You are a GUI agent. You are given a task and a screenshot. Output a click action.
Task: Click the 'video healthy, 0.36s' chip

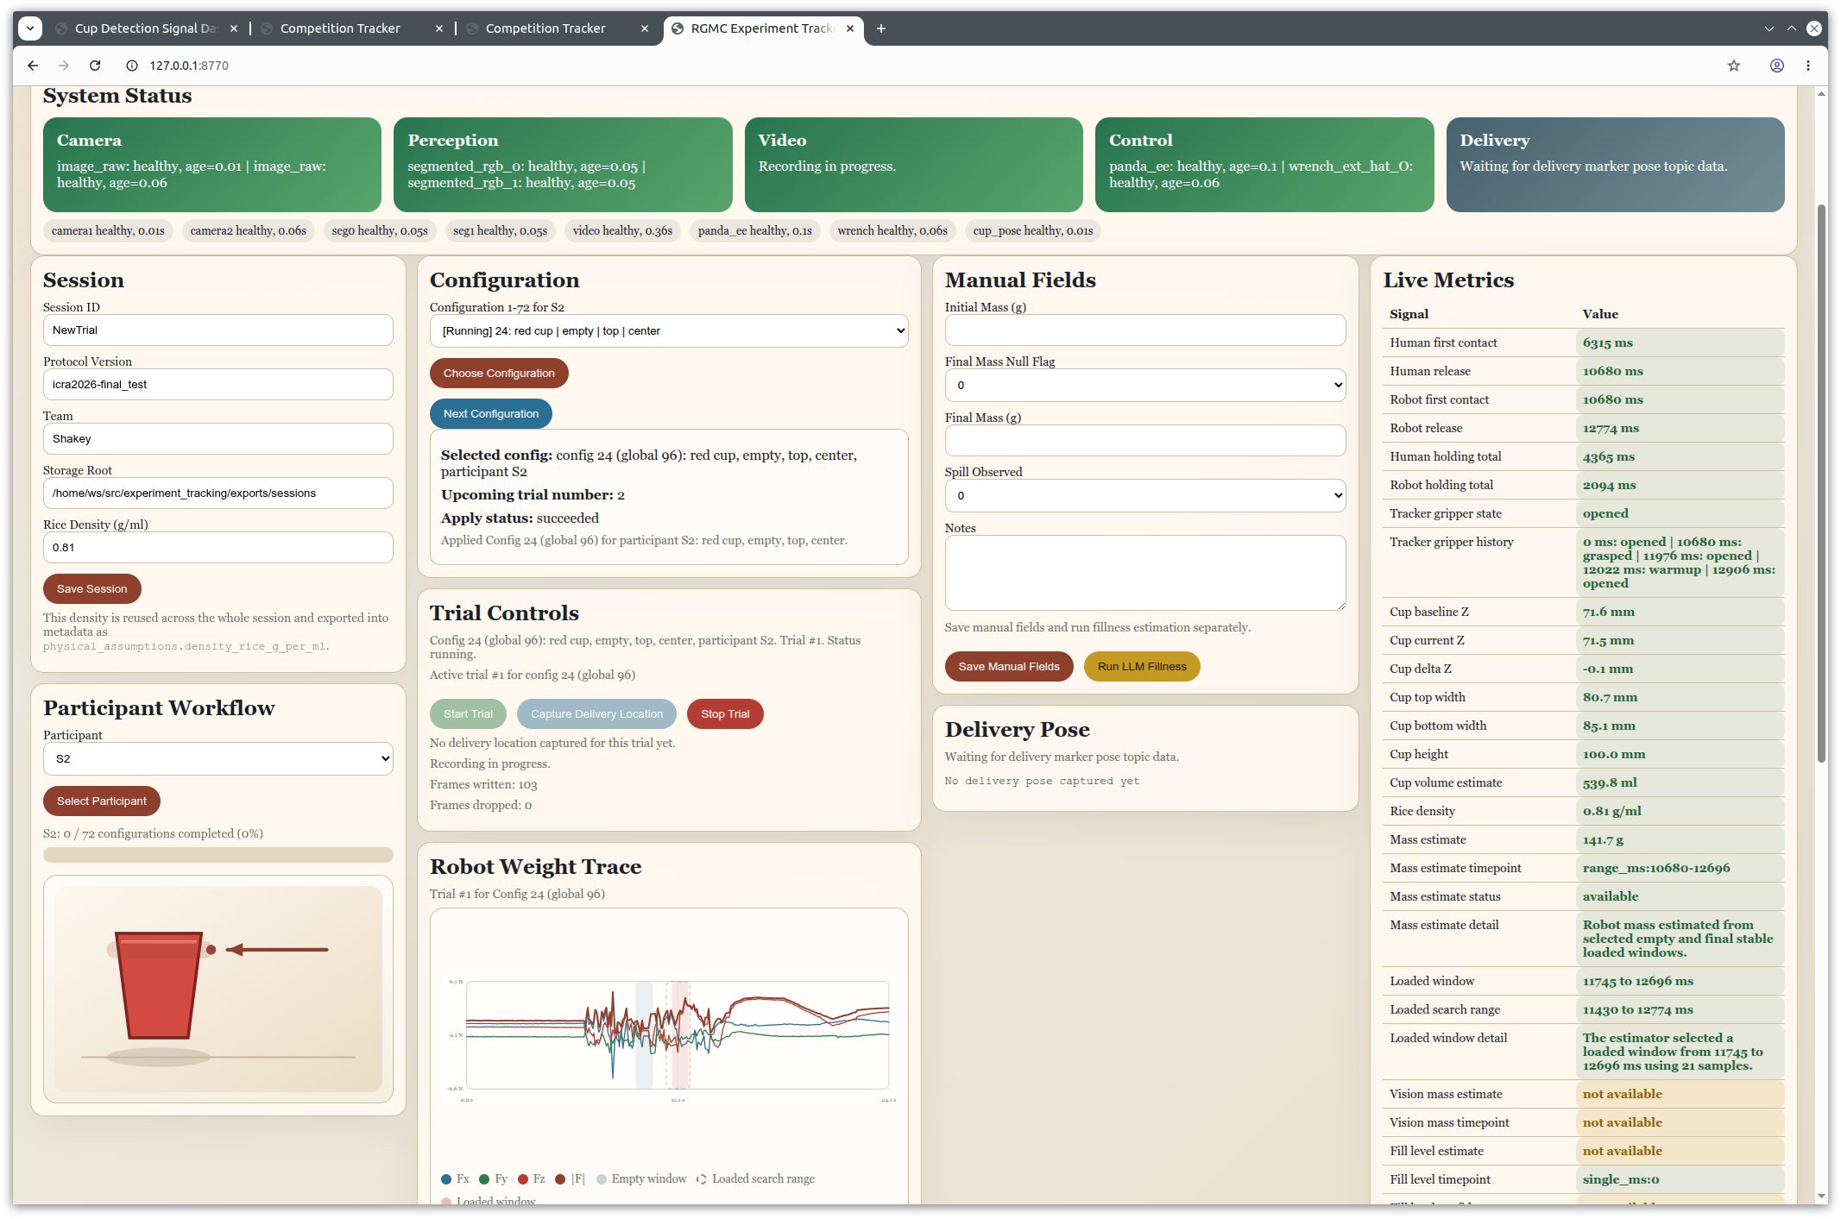click(x=622, y=231)
